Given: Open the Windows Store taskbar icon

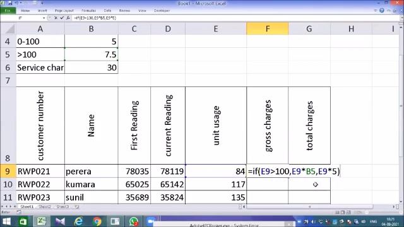Looking at the screenshot, I should (23, 221).
